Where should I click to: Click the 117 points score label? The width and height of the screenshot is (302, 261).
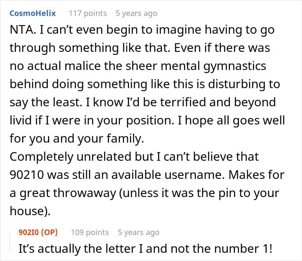[x=88, y=13]
